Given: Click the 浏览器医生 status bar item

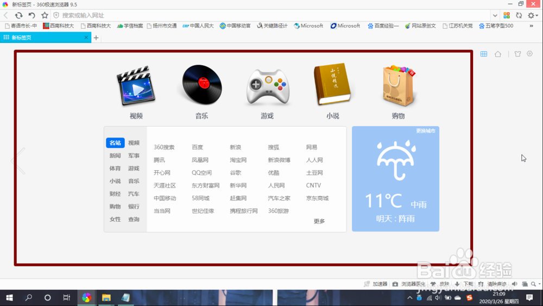Looking at the screenshot, I should (x=409, y=284).
